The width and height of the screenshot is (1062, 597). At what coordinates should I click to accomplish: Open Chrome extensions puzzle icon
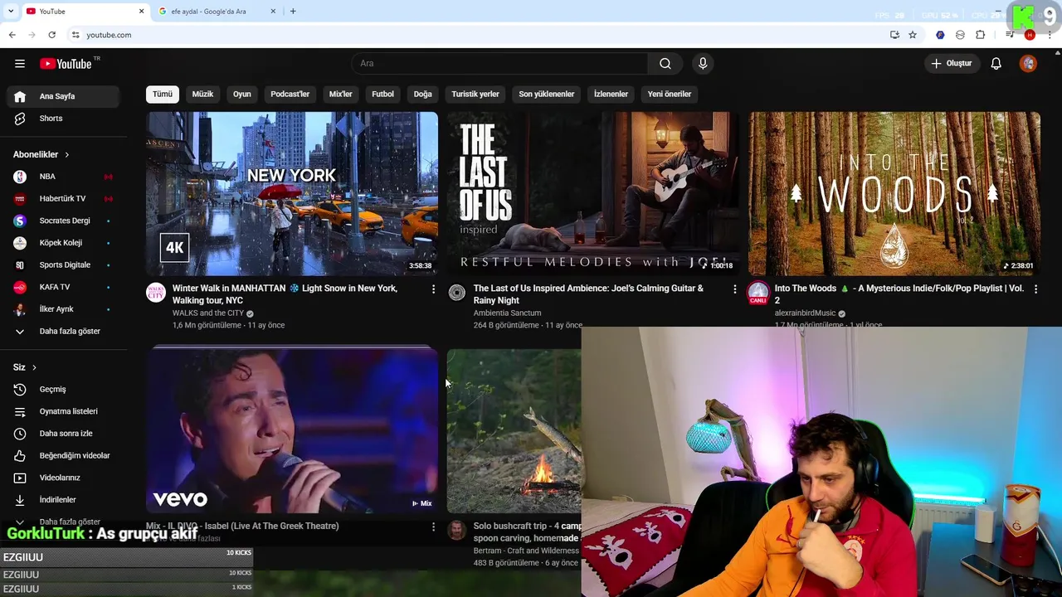point(981,35)
